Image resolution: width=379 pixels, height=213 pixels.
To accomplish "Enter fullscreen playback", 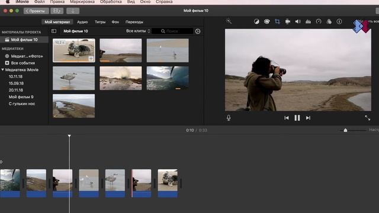I will click(x=367, y=118).
